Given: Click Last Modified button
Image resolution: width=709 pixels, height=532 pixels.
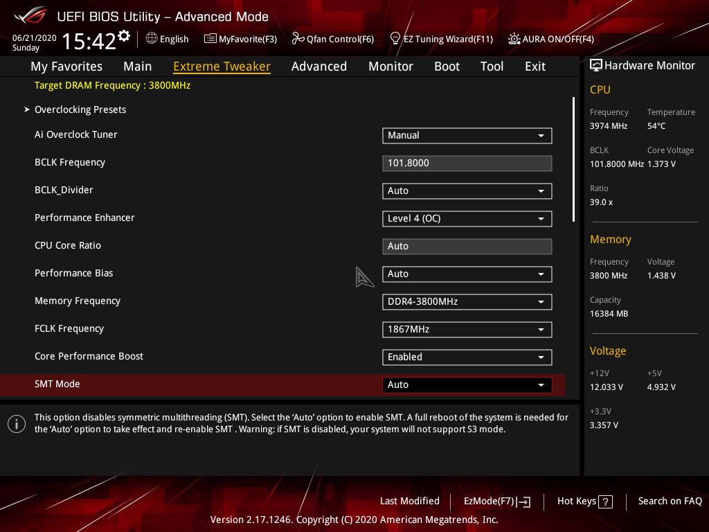Looking at the screenshot, I should point(410,502).
